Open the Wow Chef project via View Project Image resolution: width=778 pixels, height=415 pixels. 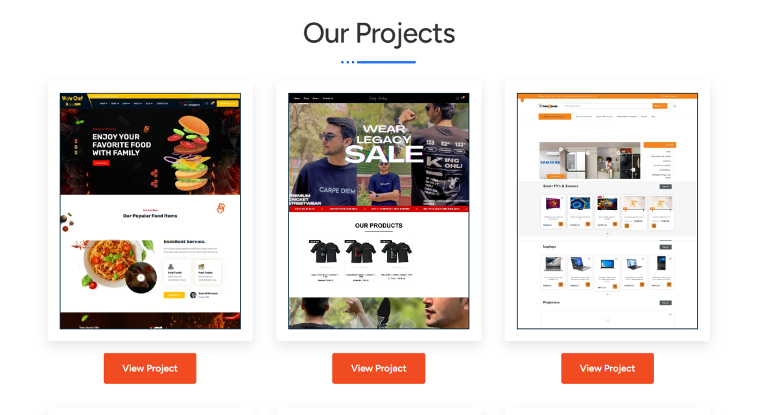click(150, 368)
